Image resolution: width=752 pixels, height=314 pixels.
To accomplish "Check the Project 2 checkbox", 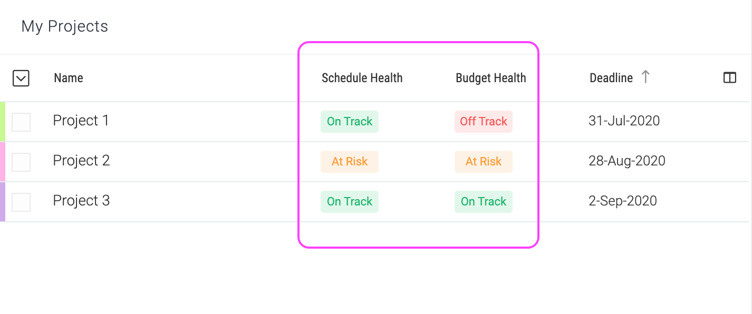I will (21, 162).
